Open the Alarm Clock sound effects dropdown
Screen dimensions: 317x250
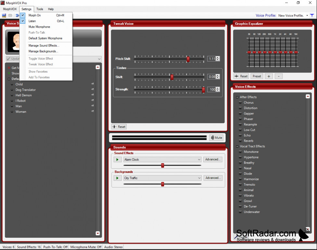point(199,160)
